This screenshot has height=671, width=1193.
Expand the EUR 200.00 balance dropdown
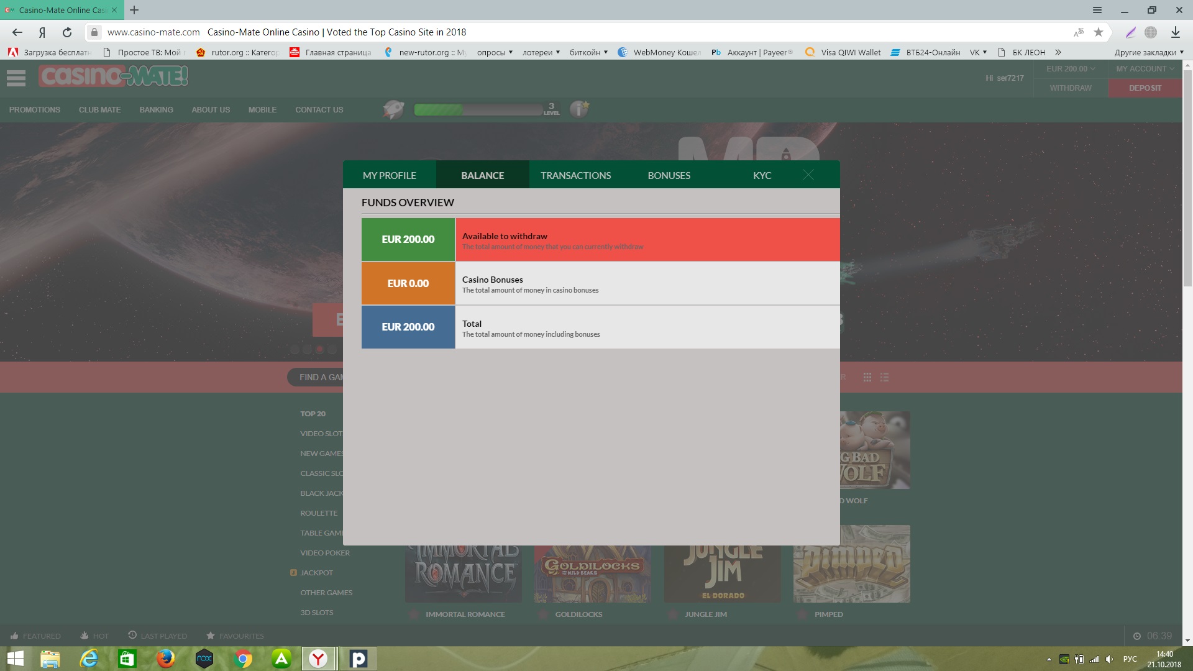point(1070,69)
